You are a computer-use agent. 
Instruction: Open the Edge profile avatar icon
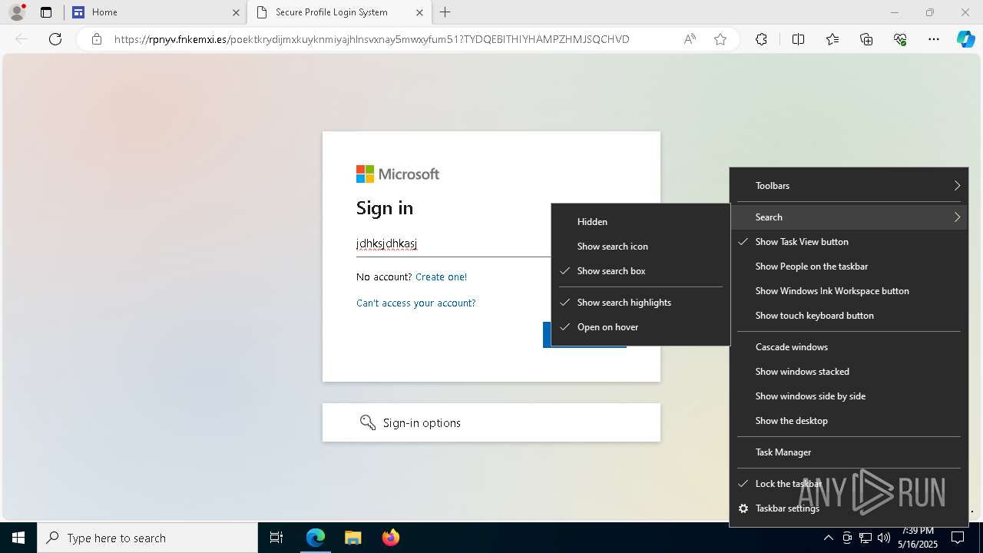click(17, 12)
